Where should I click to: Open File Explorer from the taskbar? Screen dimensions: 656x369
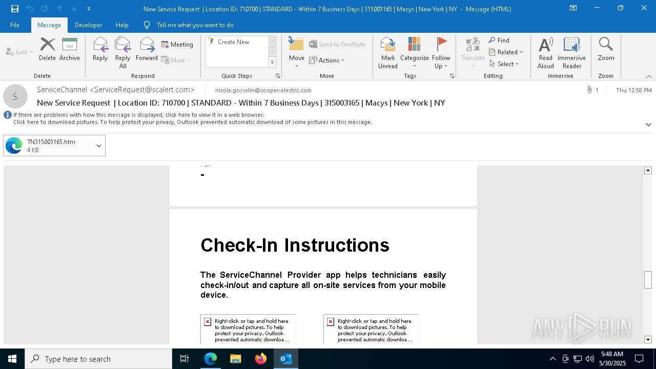[x=236, y=359]
